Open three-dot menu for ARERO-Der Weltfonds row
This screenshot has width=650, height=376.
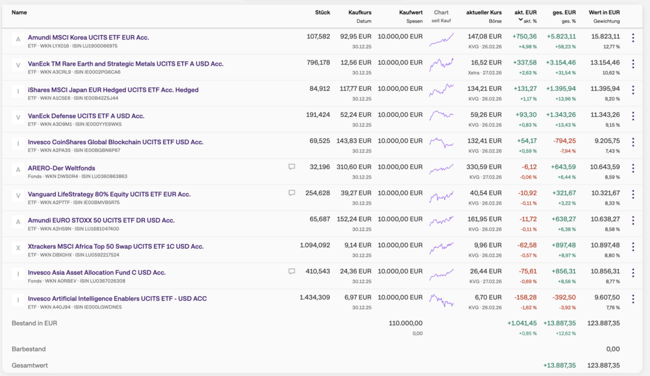632,168
